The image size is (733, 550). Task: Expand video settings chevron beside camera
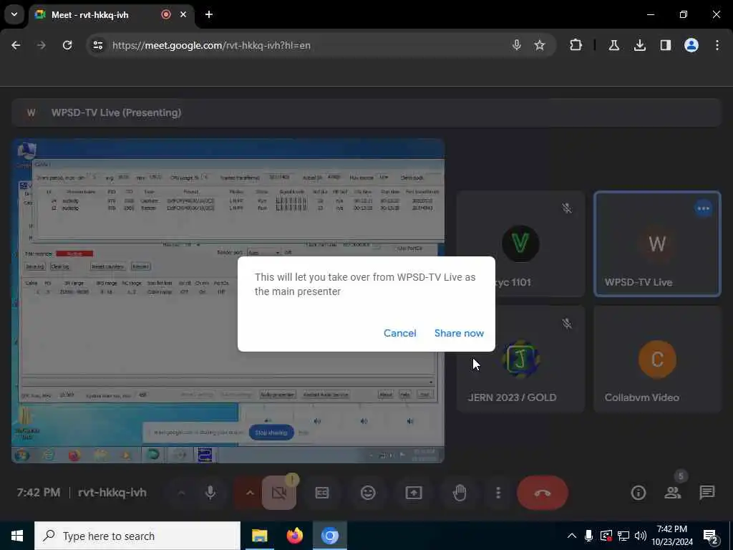(250, 493)
